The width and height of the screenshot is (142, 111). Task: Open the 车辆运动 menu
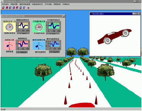66,4
